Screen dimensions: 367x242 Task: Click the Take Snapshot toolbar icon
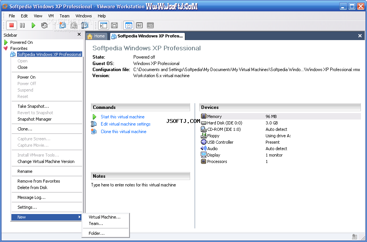tap(62, 25)
